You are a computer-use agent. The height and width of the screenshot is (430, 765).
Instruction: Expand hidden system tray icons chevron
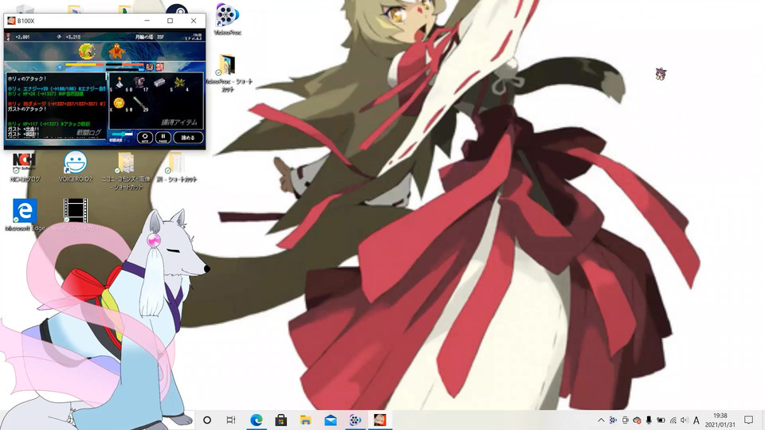pyautogui.click(x=601, y=420)
